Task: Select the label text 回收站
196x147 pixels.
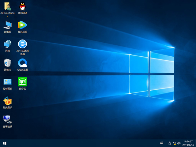Action: coord(8,70)
